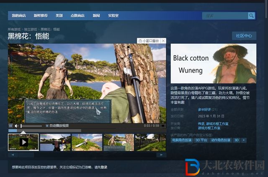Open developer 游戏方程工作室 link

pos(217,124)
